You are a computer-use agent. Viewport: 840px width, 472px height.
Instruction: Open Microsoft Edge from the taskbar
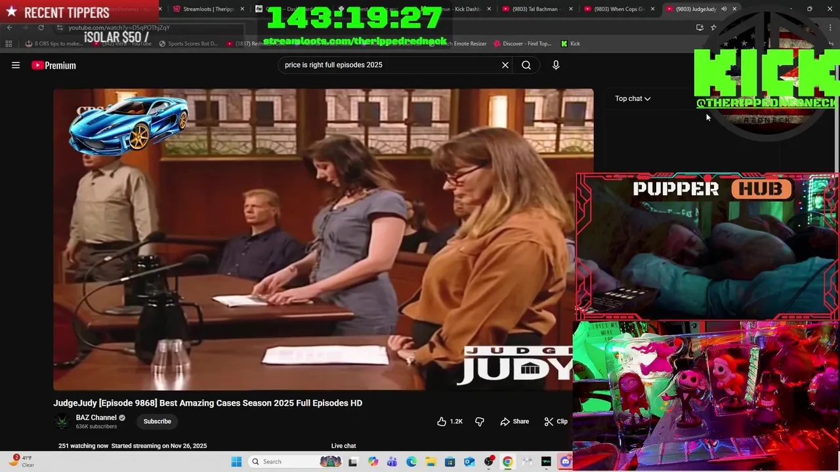411,462
